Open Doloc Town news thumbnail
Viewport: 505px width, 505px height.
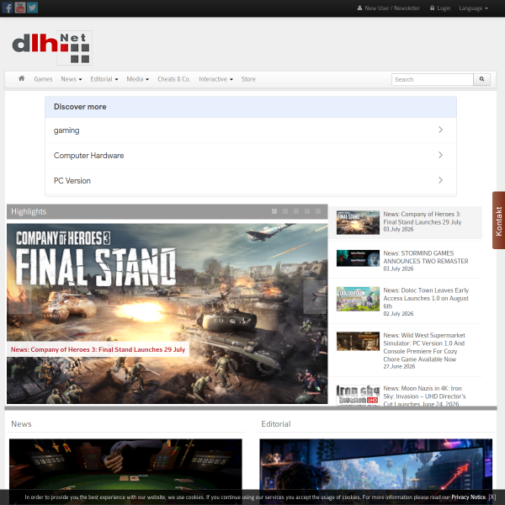point(358,299)
